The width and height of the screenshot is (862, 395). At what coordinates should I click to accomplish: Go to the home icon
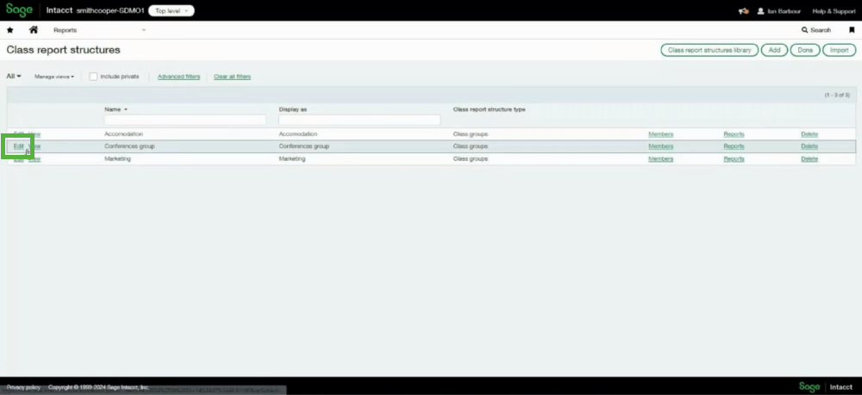34,30
